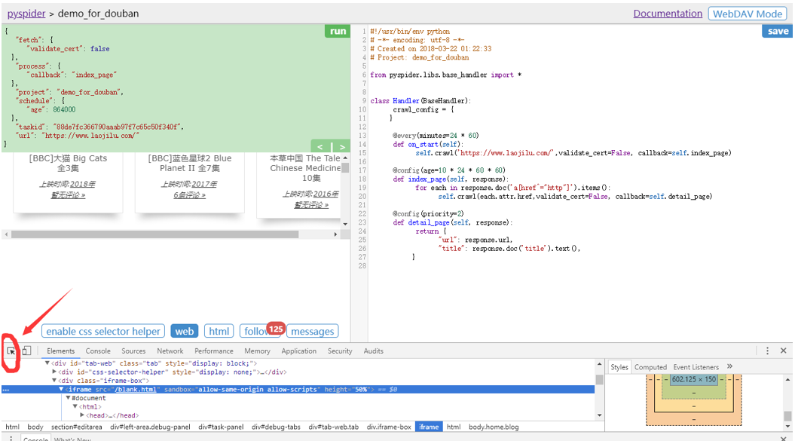Go to next task with right arrow

341,146
